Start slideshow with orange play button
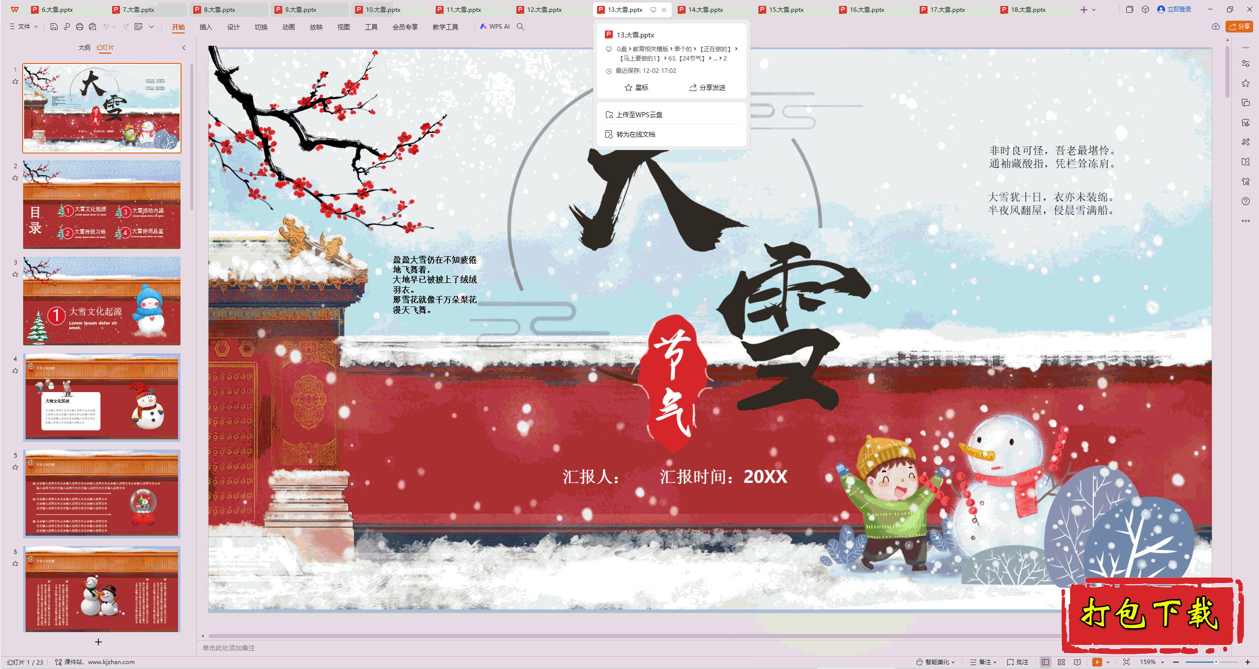Viewport: 1259px width, 669px height. coord(1097,662)
